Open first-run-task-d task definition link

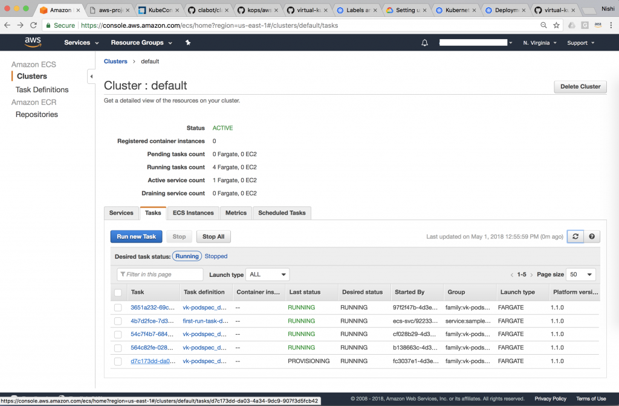[x=206, y=321]
